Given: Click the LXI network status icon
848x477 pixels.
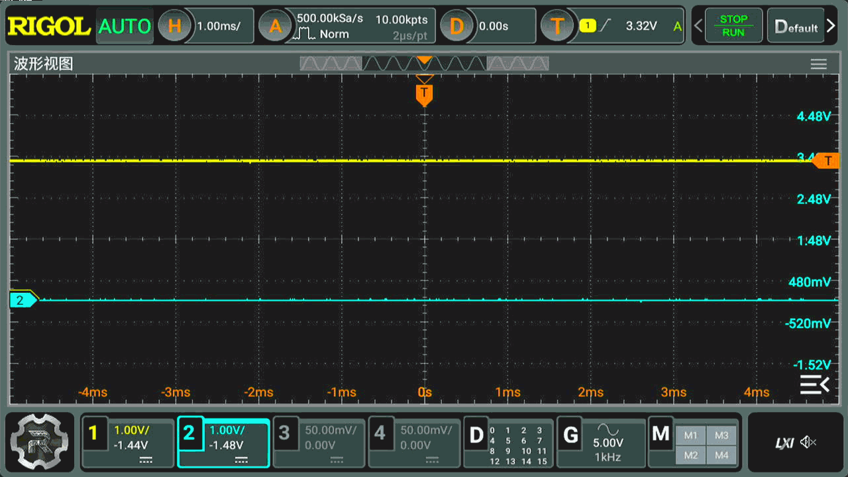Looking at the screenshot, I should click(x=784, y=443).
